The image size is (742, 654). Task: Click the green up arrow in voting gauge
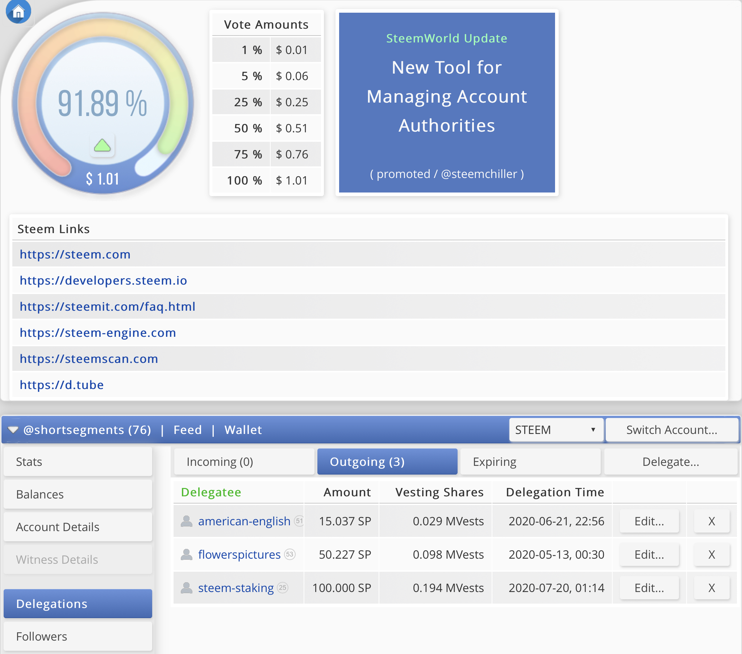103,145
